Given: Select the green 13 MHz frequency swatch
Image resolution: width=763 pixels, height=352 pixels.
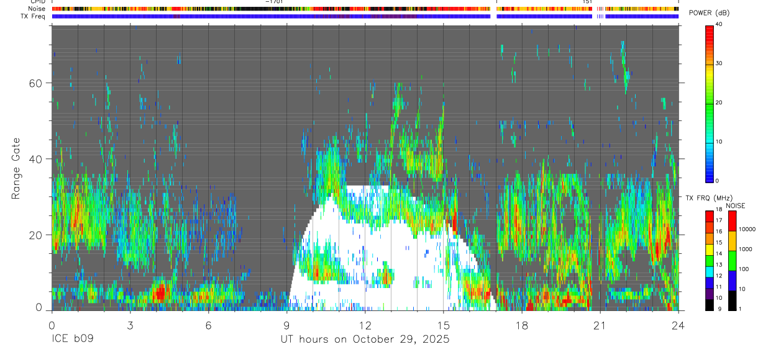Looking at the screenshot, I should (x=710, y=261).
